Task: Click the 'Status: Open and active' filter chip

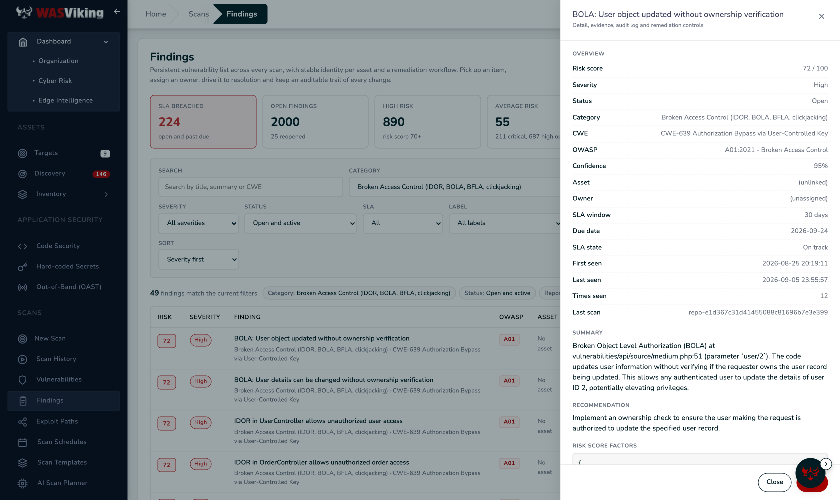Action: click(497, 293)
